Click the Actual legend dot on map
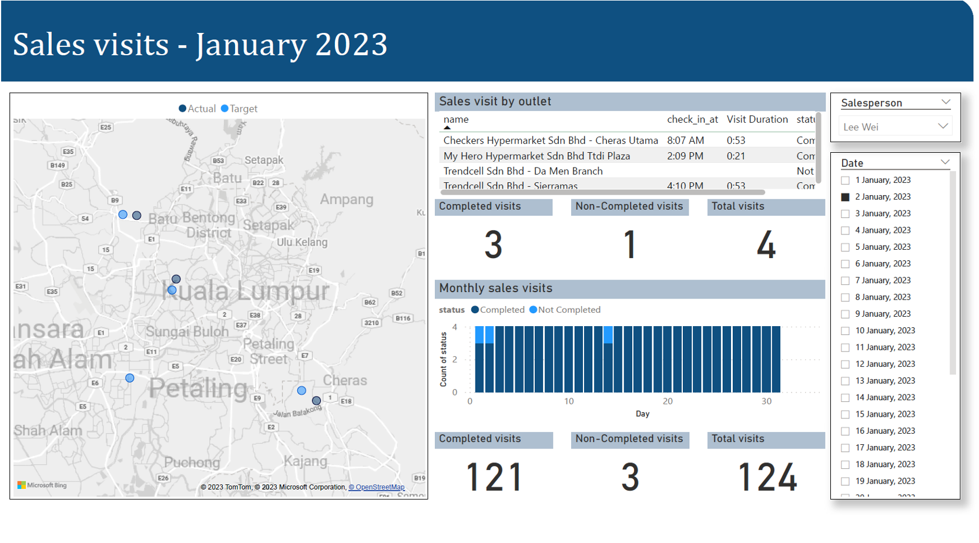 (182, 109)
